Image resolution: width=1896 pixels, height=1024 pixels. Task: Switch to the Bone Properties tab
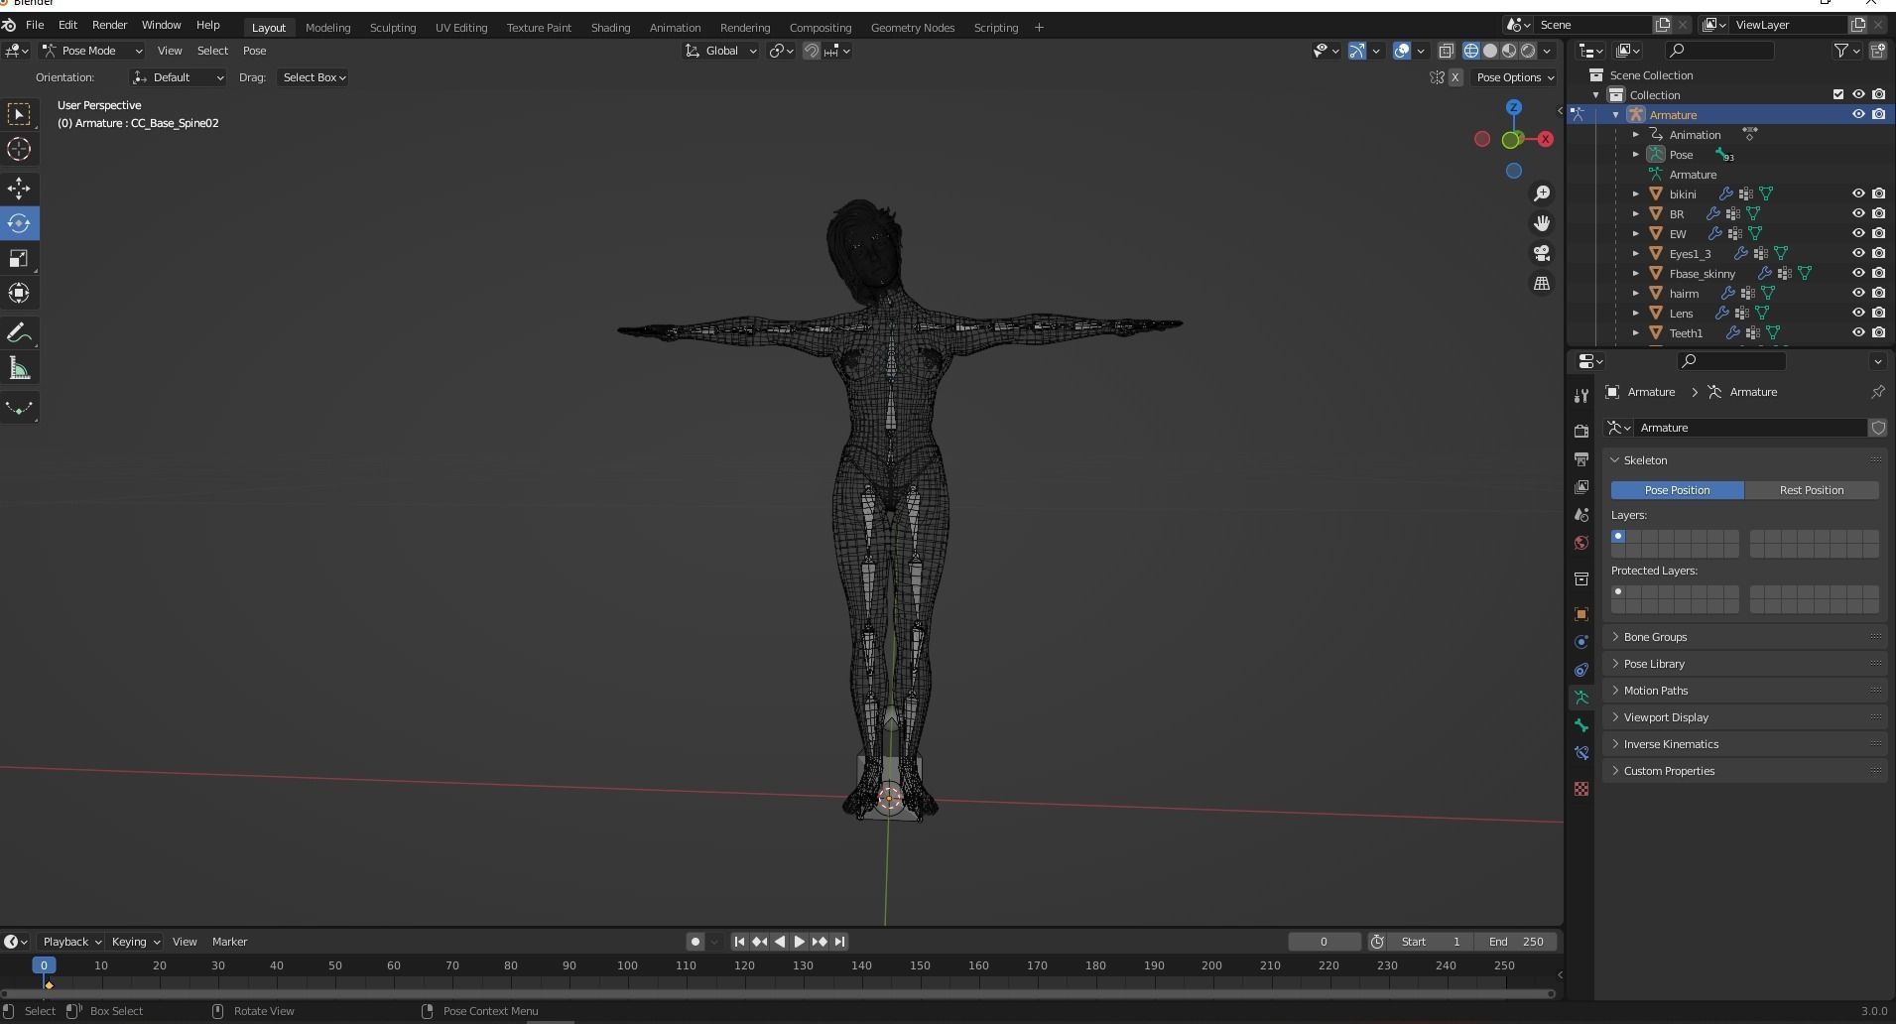coord(1581,725)
